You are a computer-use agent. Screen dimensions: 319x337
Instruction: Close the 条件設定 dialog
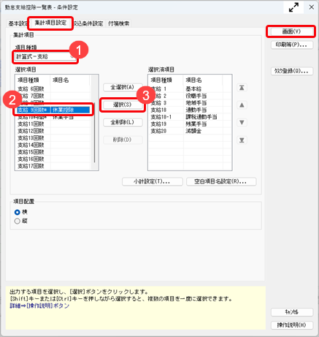[311, 7]
